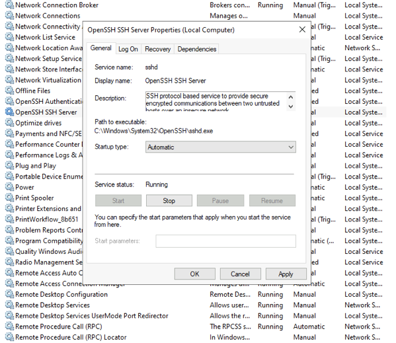
Task: Click the gear icon beside Print Spooler
Action: (x=9, y=198)
